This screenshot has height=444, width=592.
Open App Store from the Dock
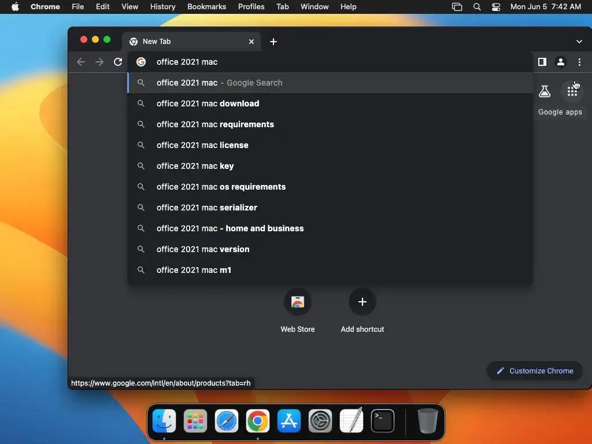coord(289,421)
